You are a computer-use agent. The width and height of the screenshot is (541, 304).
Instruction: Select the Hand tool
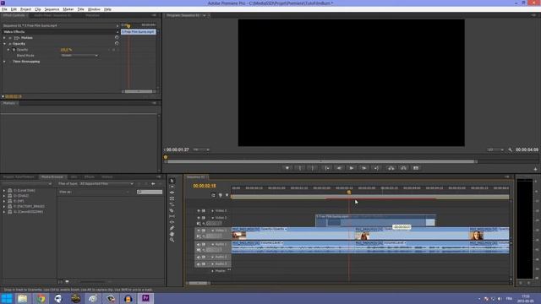(x=172, y=234)
